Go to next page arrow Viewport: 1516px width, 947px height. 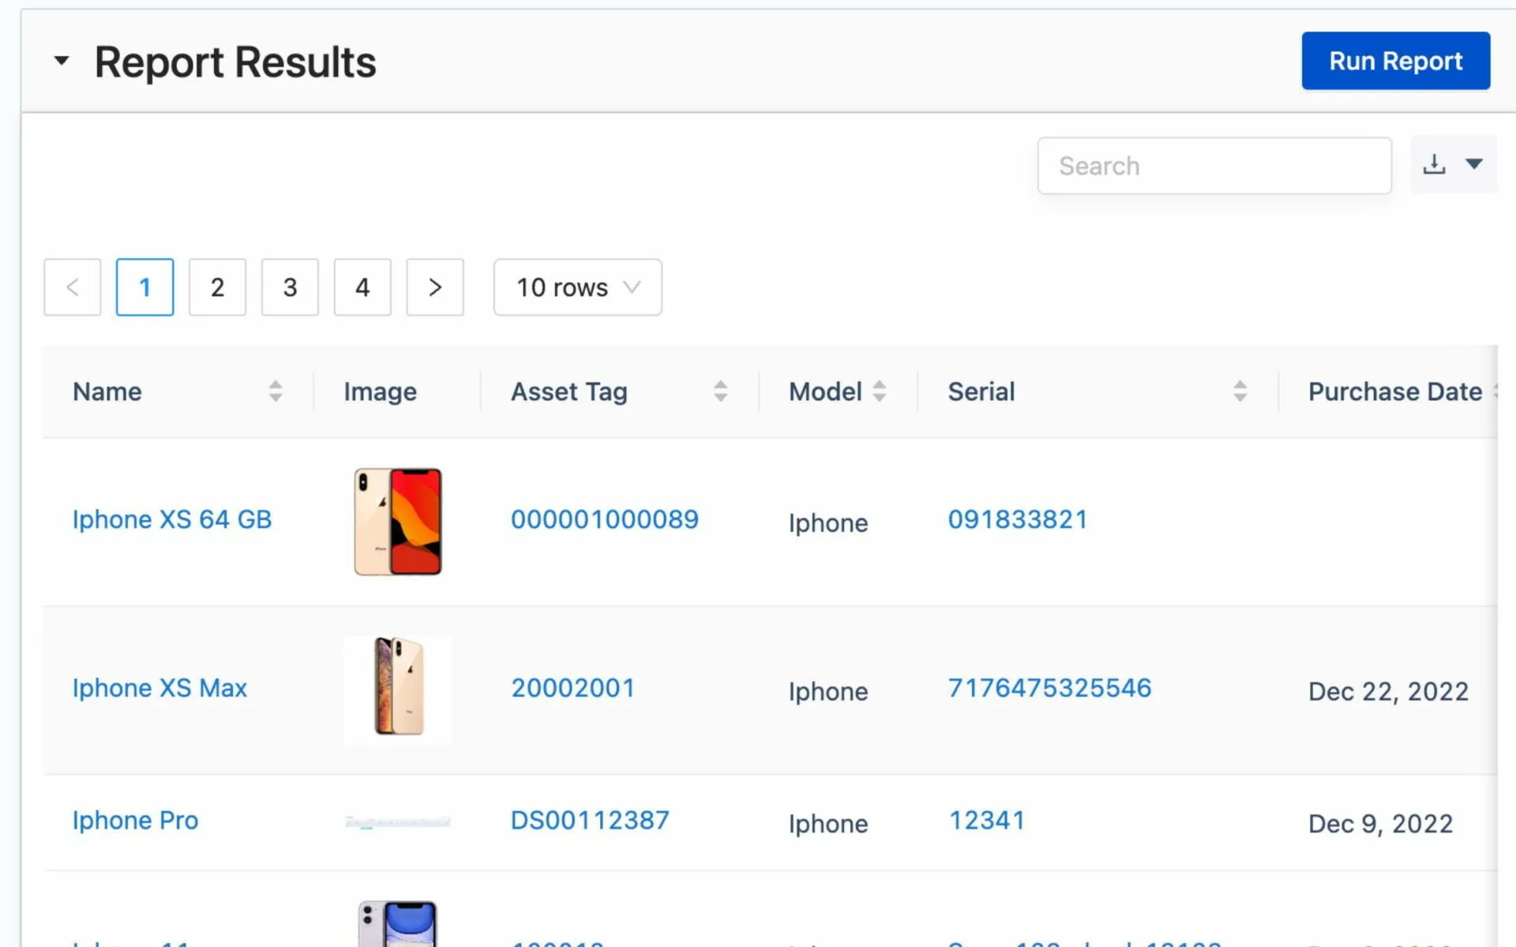[435, 287]
